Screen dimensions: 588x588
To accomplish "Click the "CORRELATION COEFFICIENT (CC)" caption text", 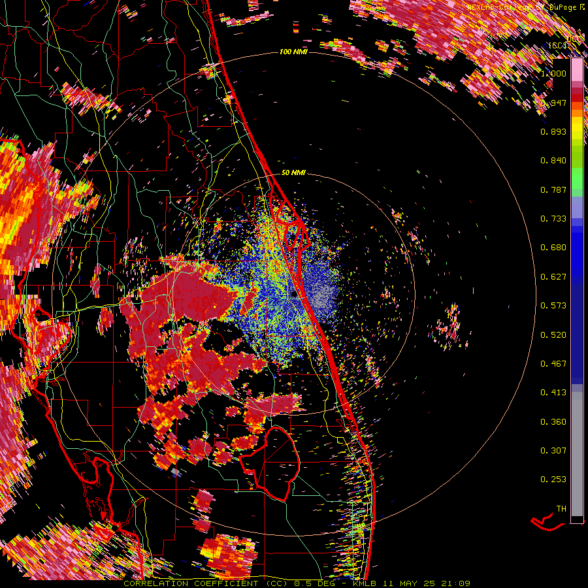I will pyautogui.click(x=207, y=583).
